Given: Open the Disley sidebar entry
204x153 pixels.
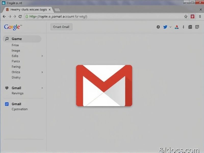Looking at the screenshot, I should coord(16,78).
